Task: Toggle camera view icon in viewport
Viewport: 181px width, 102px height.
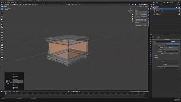Action: pyautogui.click(x=132, y=19)
